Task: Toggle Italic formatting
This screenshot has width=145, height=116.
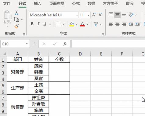Action: click(x=38, y=24)
